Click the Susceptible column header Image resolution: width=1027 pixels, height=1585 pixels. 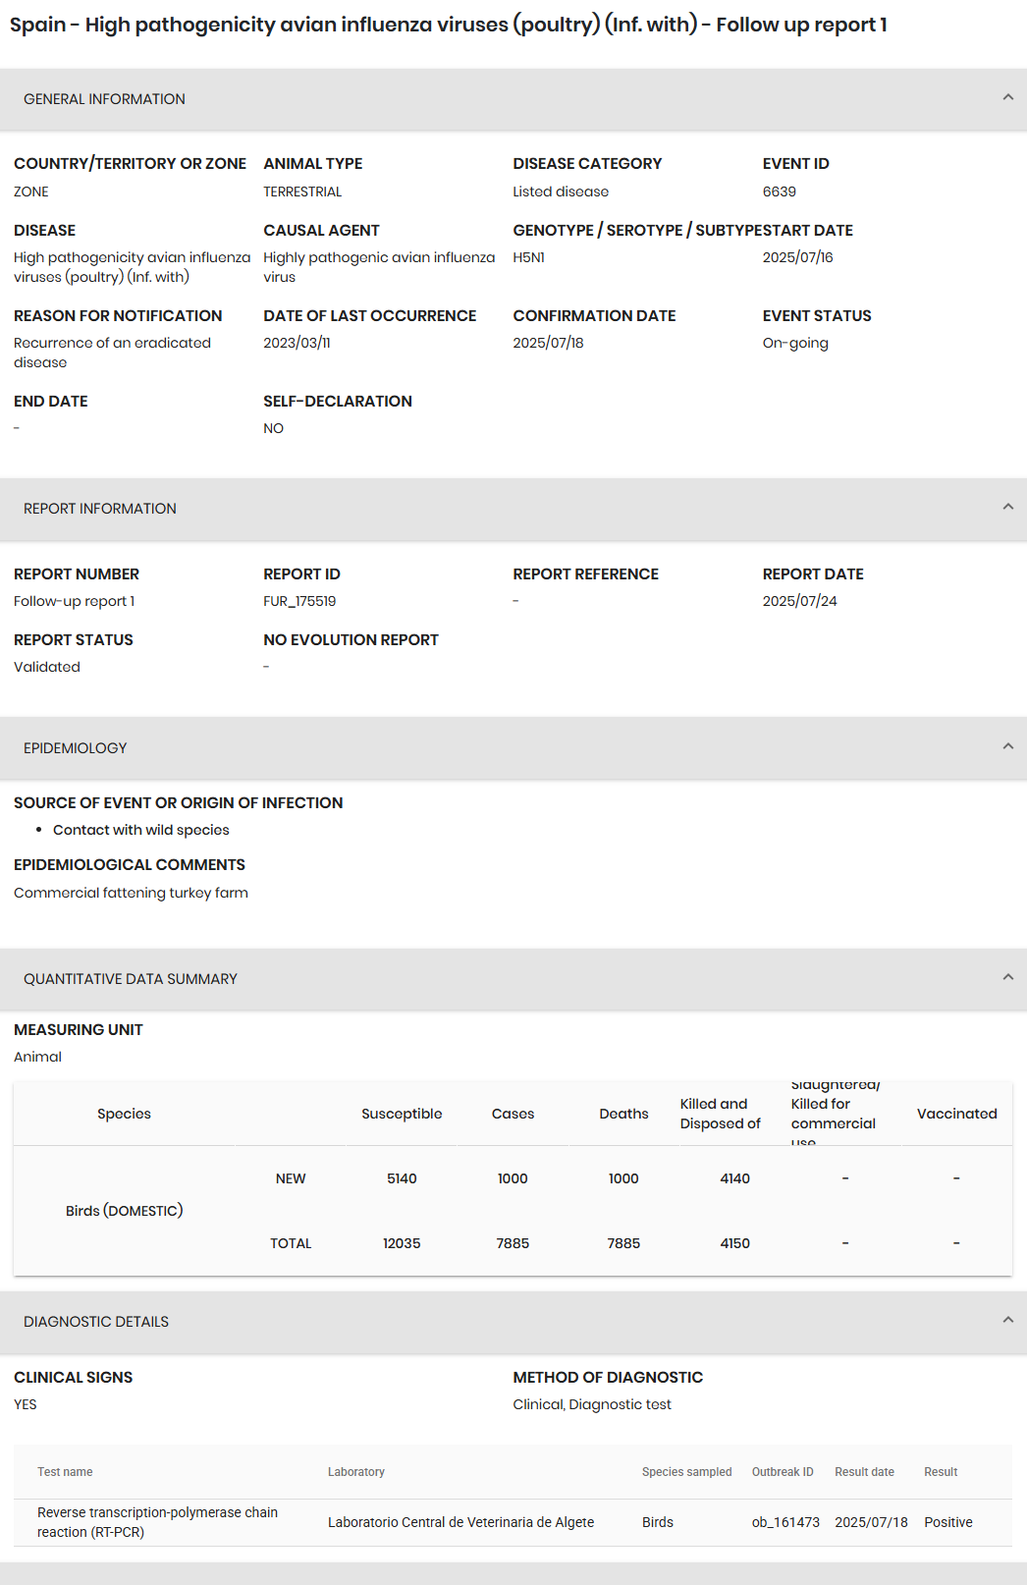402,1114
